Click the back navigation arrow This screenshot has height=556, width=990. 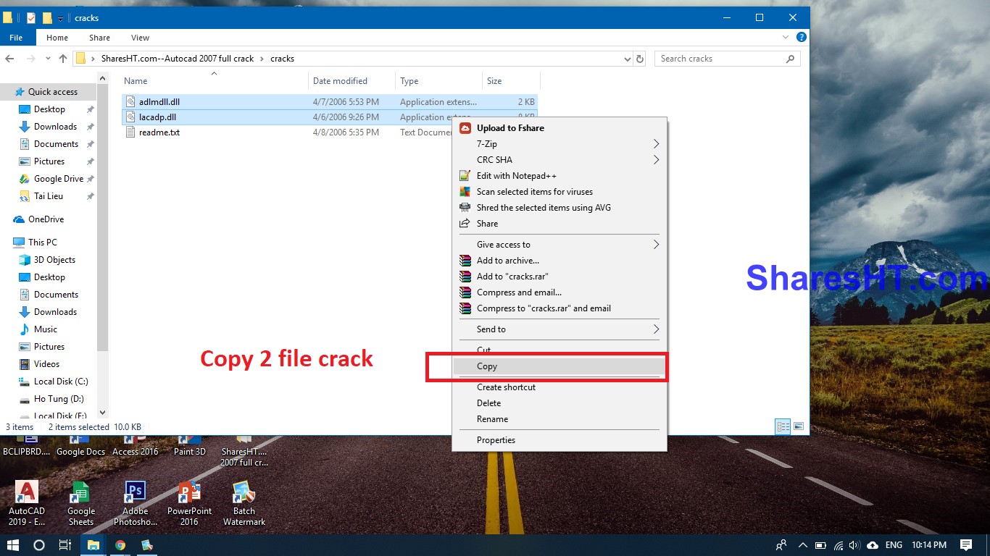click(9, 59)
